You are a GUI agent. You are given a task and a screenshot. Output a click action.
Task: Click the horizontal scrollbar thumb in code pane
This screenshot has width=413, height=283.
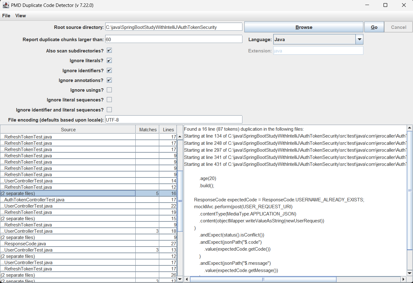point(263,279)
